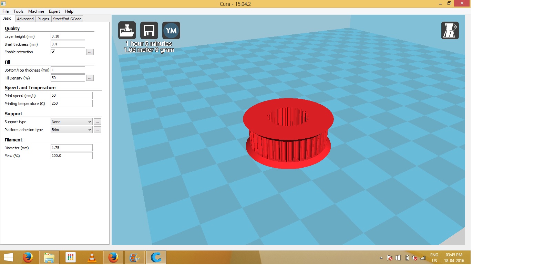
Task: Click the Layer height input field
Action: (68, 36)
